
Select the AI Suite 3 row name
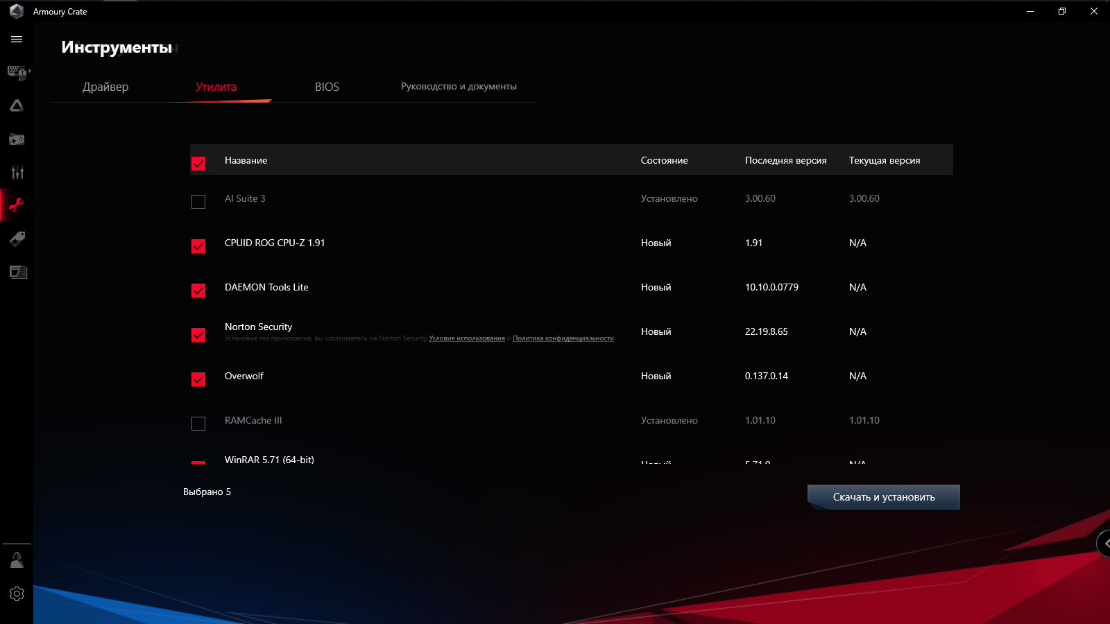pos(245,198)
